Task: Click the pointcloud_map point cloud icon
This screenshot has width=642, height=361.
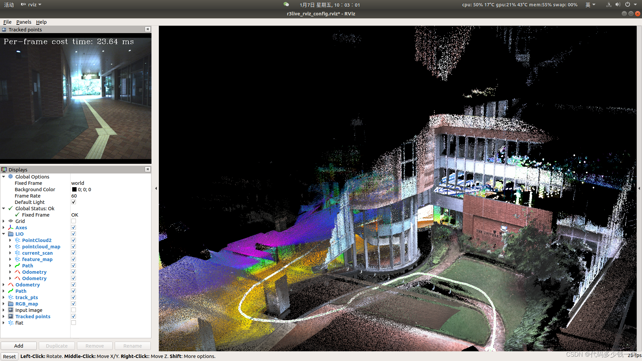Action: (x=17, y=246)
